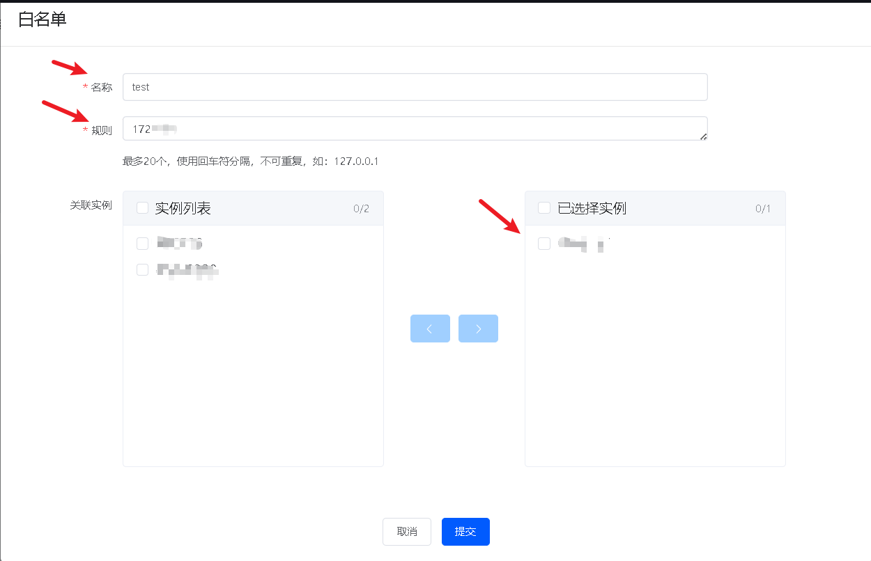Click the rule textarea resize handle

[x=703, y=137]
